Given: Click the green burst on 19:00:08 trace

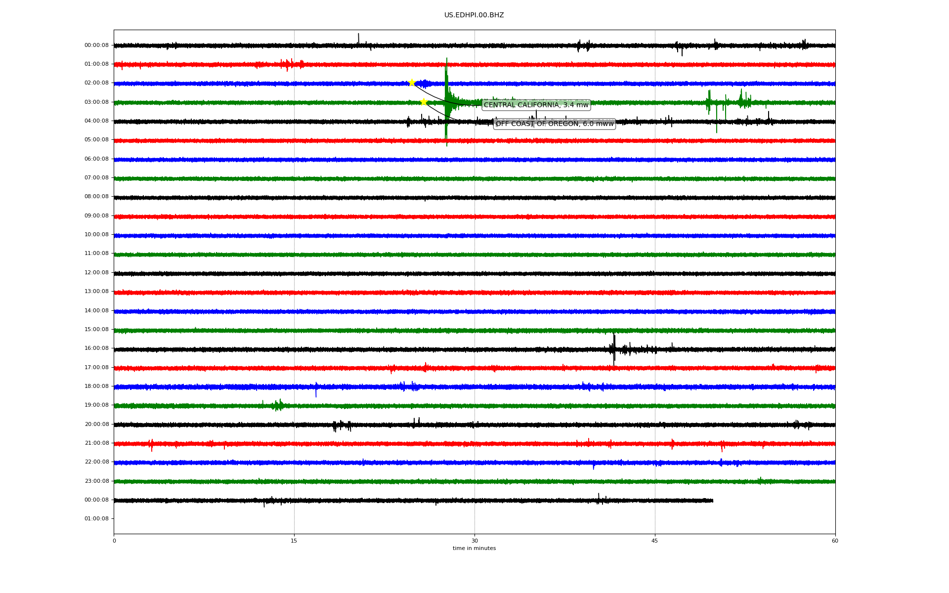Looking at the screenshot, I should click(278, 406).
